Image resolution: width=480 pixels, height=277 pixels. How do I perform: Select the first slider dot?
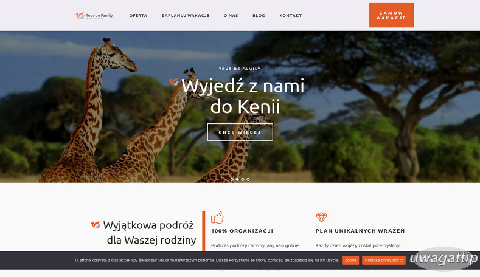[x=232, y=179]
